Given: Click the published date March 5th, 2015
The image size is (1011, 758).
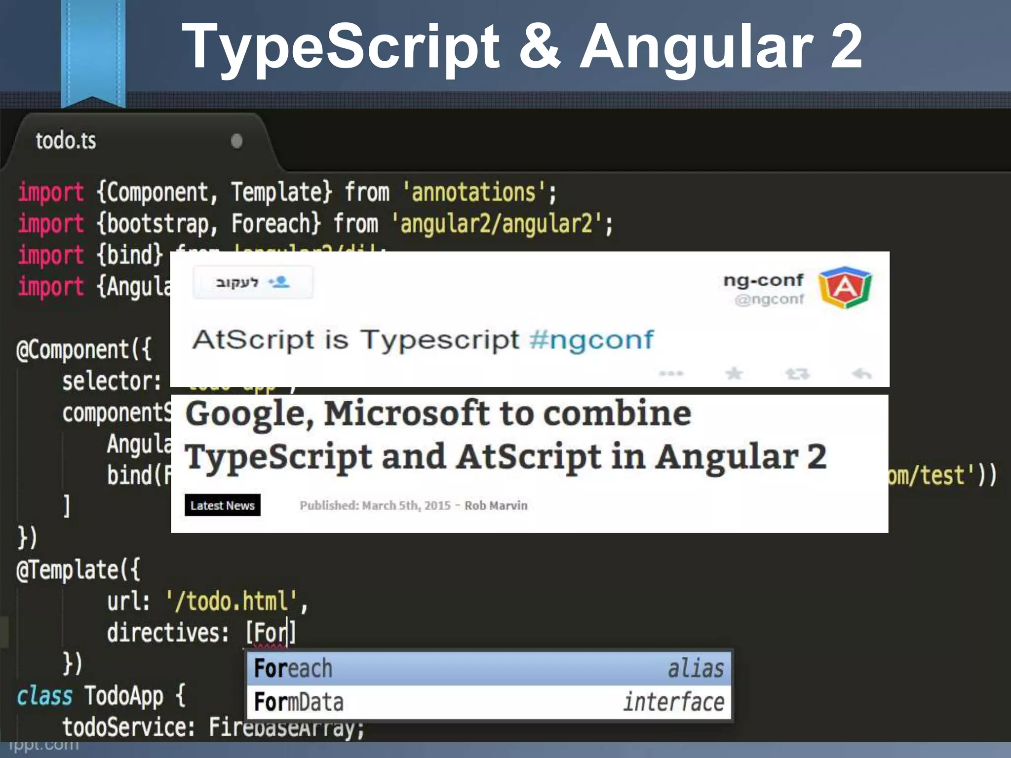Looking at the screenshot, I should (406, 505).
